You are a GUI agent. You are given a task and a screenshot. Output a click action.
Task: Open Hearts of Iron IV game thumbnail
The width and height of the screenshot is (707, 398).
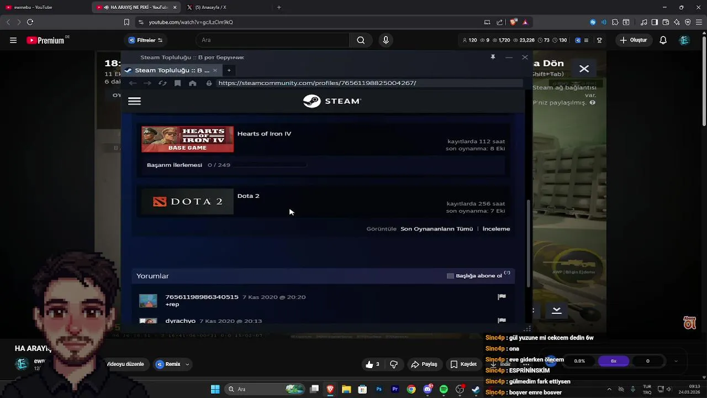pyautogui.click(x=187, y=139)
